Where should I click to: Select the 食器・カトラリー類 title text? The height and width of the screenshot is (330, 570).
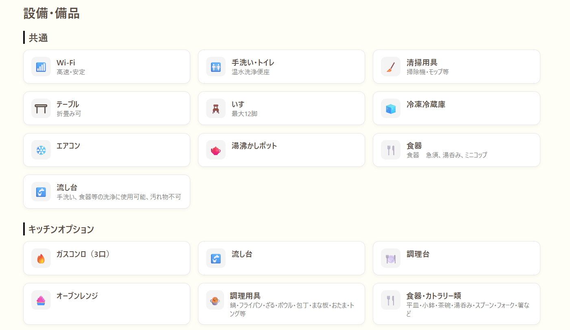point(434,296)
